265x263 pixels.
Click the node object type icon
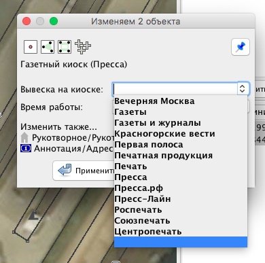tap(31, 47)
